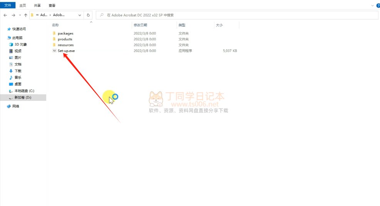This screenshot has height=206, width=380.
Task: Click the 图片 pictures icon
Action: 11,58
